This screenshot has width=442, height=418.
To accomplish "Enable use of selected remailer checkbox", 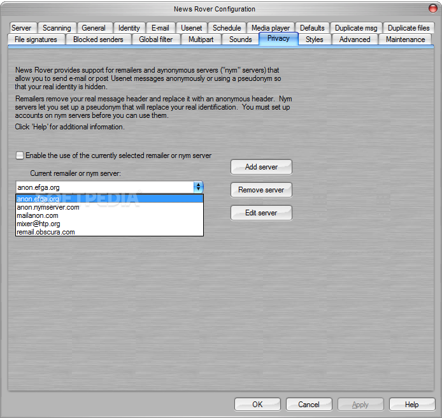I will [20, 155].
